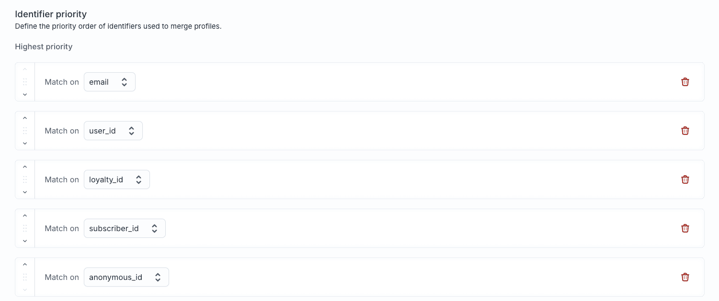Image resolution: width=719 pixels, height=301 pixels.
Task: Move loyalty_id identifier up one position
Action: pos(25,167)
